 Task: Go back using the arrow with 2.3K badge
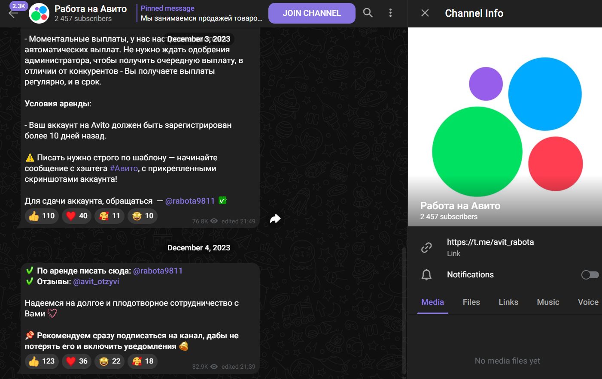(13, 13)
